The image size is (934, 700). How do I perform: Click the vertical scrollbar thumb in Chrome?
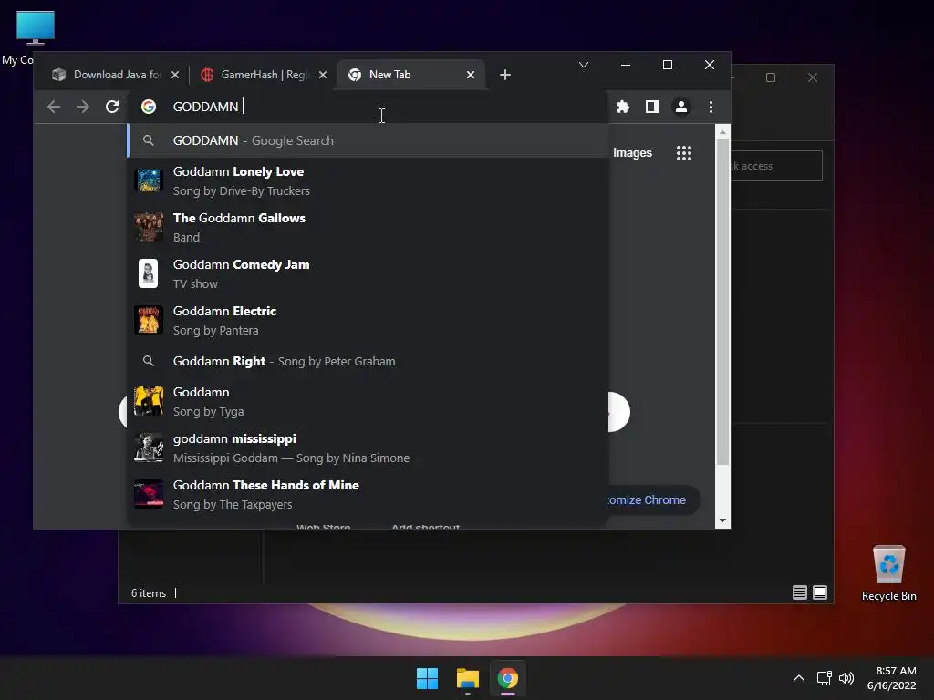722,303
